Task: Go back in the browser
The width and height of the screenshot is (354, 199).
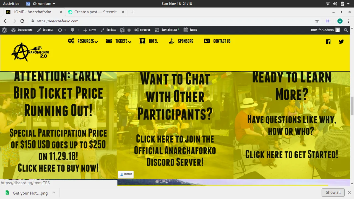Action: 6,21
